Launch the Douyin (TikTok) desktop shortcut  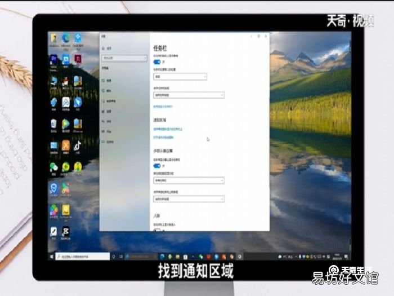[78, 147]
